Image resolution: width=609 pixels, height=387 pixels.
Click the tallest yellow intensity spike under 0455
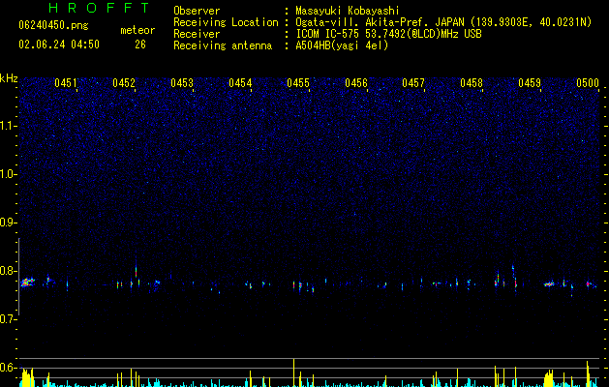coord(294,372)
